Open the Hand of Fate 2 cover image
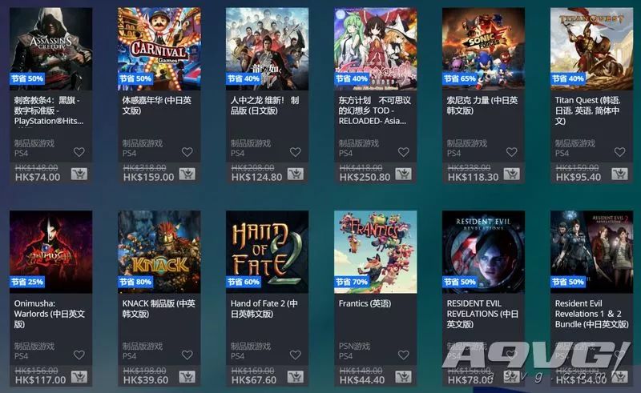The height and width of the screenshot is (393, 641). pyautogui.click(x=267, y=251)
